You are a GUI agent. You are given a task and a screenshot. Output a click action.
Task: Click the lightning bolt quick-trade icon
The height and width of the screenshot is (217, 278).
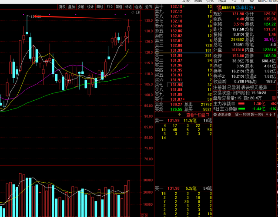pyautogui.click(x=180, y=115)
